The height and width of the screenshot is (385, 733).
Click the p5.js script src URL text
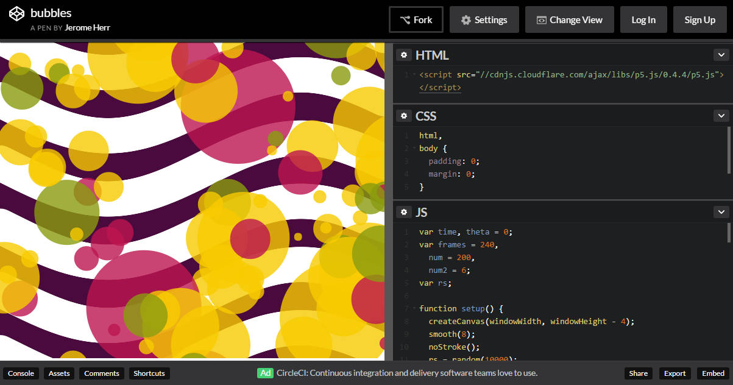(x=597, y=75)
